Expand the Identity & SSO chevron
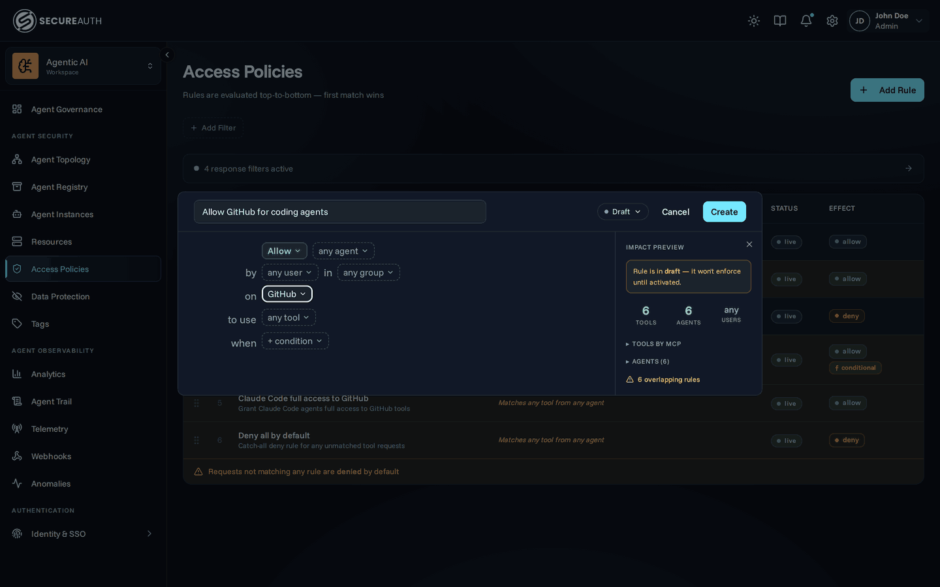This screenshot has height=587, width=940. 149,534
